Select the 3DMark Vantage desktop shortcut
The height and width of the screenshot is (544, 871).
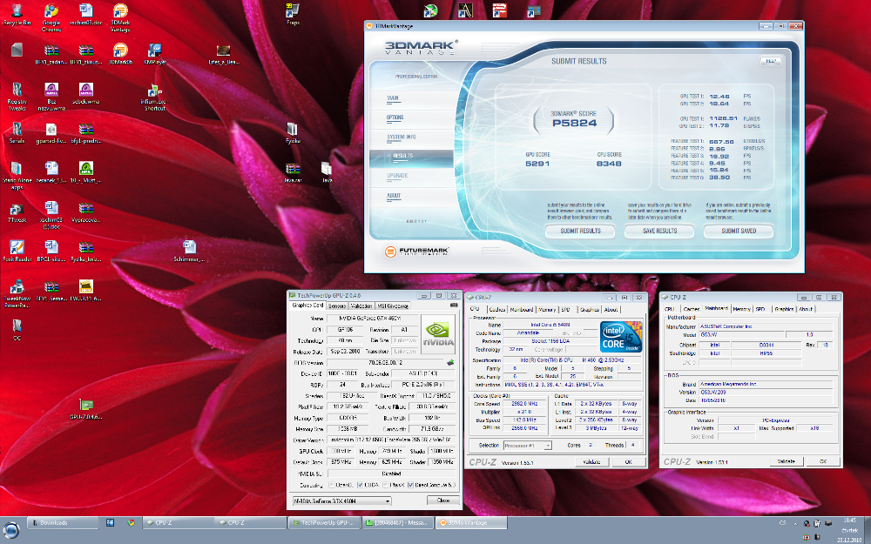120,17
